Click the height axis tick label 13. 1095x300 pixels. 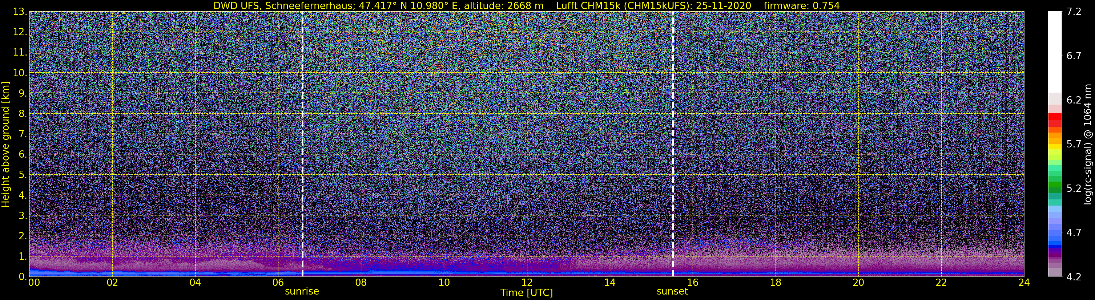[20, 12]
